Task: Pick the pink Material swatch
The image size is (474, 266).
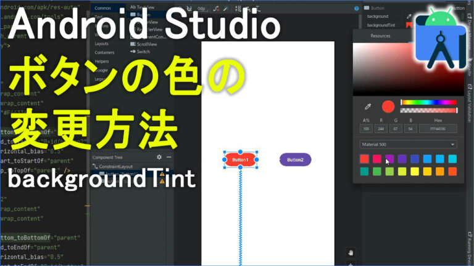Action: pos(377,159)
